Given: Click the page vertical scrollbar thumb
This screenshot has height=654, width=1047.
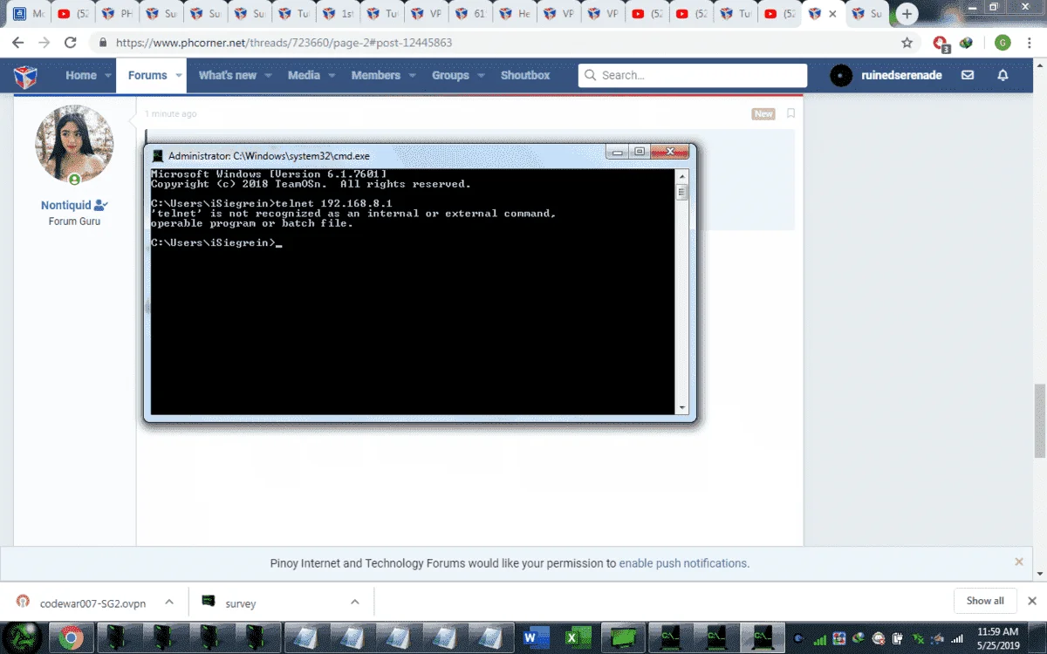Looking at the screenshot, I should click(x=1039, y=420).
